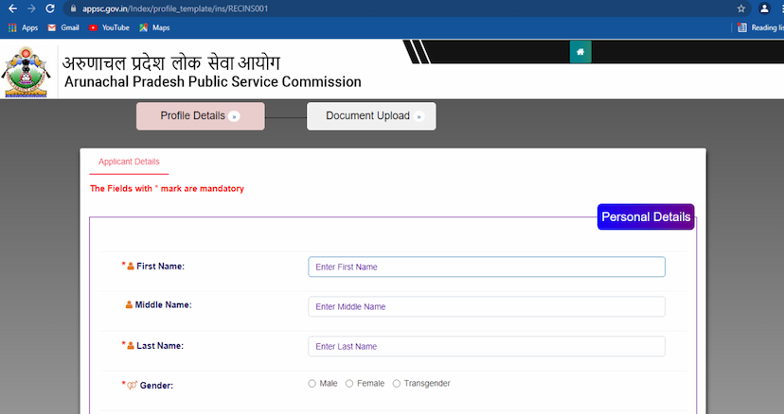
Task: Click the 'Last Name:' label
Action: [160, 346]
